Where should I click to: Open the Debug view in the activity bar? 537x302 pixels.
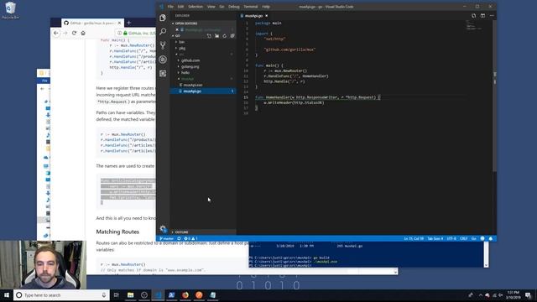point(163,60)
